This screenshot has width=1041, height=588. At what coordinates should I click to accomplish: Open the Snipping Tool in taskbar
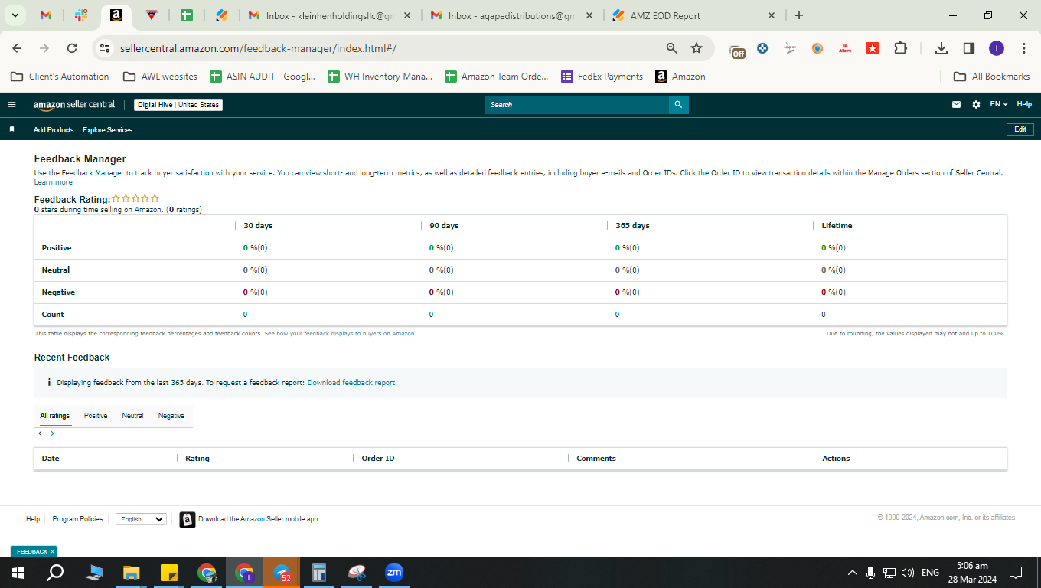(357, 573)
